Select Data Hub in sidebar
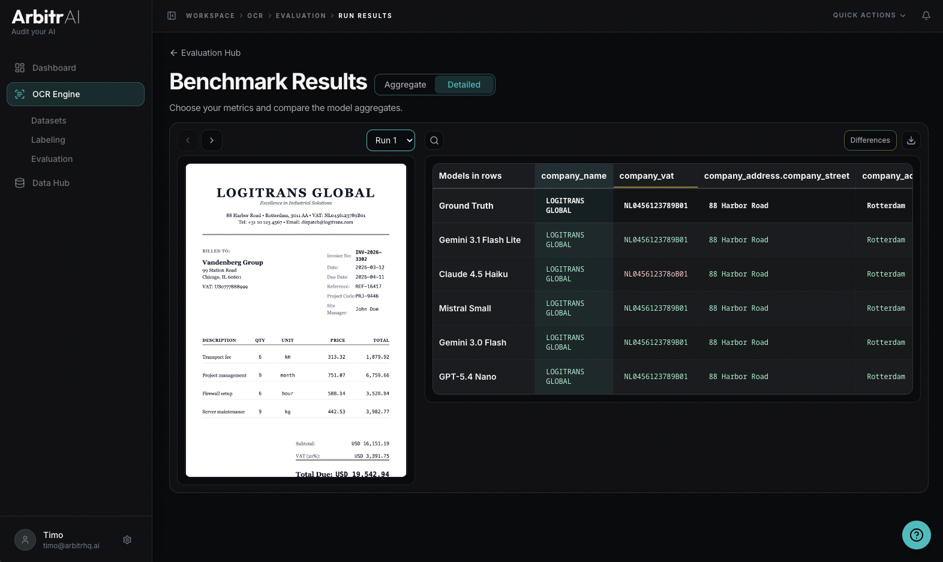Viewport: 943px width, 562px height. coord(51,183)
